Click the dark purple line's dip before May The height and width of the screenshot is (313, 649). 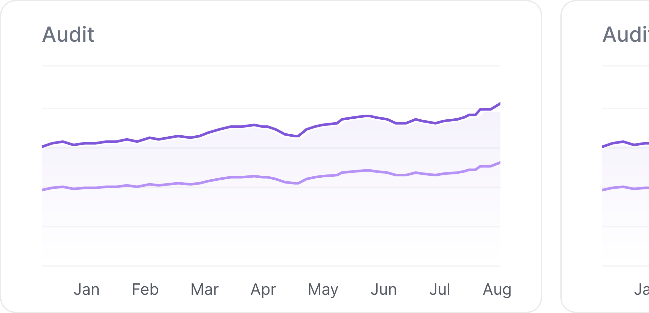coord(297,136)
